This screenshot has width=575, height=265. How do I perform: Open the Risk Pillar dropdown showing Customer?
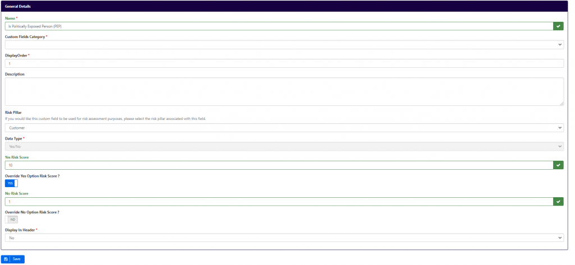[x=284, y=128]
